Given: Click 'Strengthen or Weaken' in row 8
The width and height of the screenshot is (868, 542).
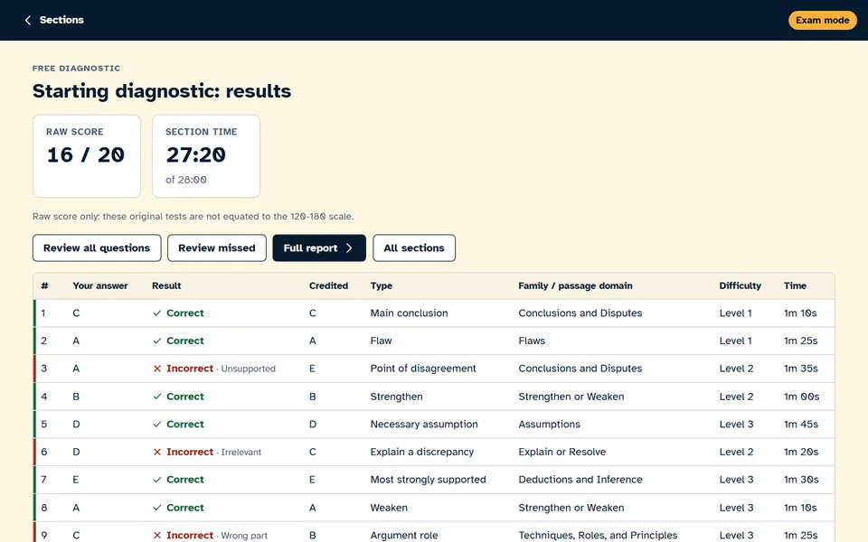Looking at the screenshot, I should [x=571, y=508].
